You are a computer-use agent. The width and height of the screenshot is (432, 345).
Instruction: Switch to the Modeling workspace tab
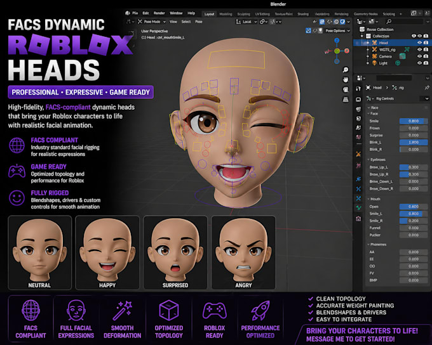(x=226, y=14)
